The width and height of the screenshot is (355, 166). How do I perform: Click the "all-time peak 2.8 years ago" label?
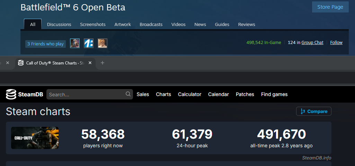pyautogui.click(x=282, y=146)
